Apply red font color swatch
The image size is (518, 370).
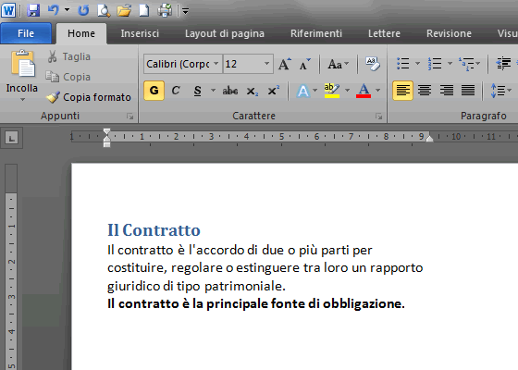[x=364, y=91]
